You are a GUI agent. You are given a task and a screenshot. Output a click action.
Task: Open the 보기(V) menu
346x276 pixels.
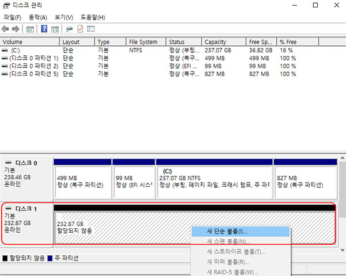(x=63, y=17)
